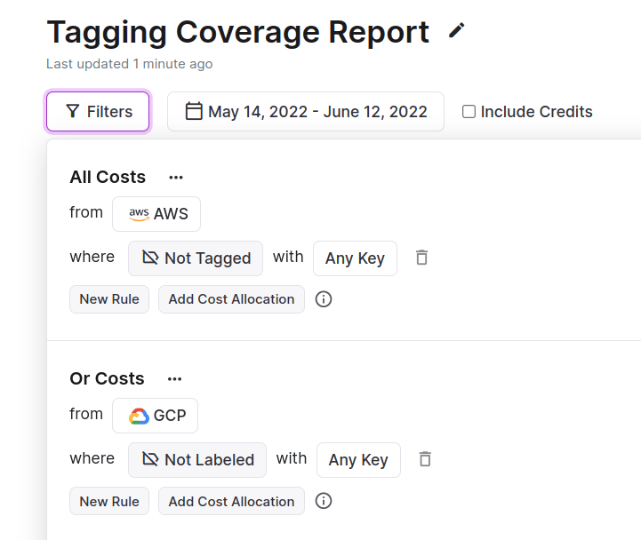The height and width of the screenshot is (540, 641).
Task: Click the pencil icon to edit report title
Action: pyautogui.click(x=456, y=31)
